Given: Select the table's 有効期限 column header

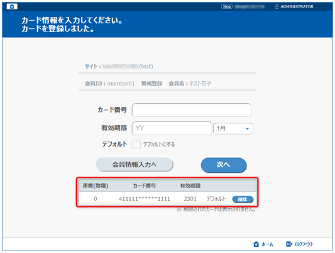Looking at the screenshot, I should point(190,186).
